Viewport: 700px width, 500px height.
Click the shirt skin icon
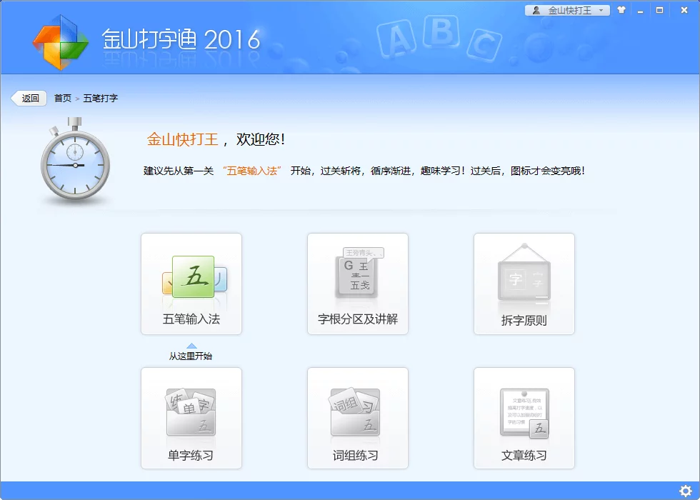pos(621,10)
